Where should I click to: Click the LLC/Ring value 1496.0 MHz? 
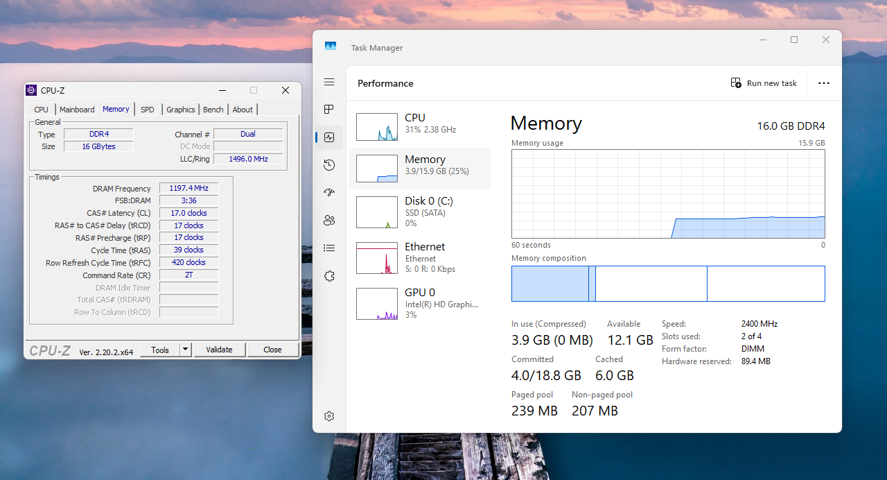click(x=248, y=159)
